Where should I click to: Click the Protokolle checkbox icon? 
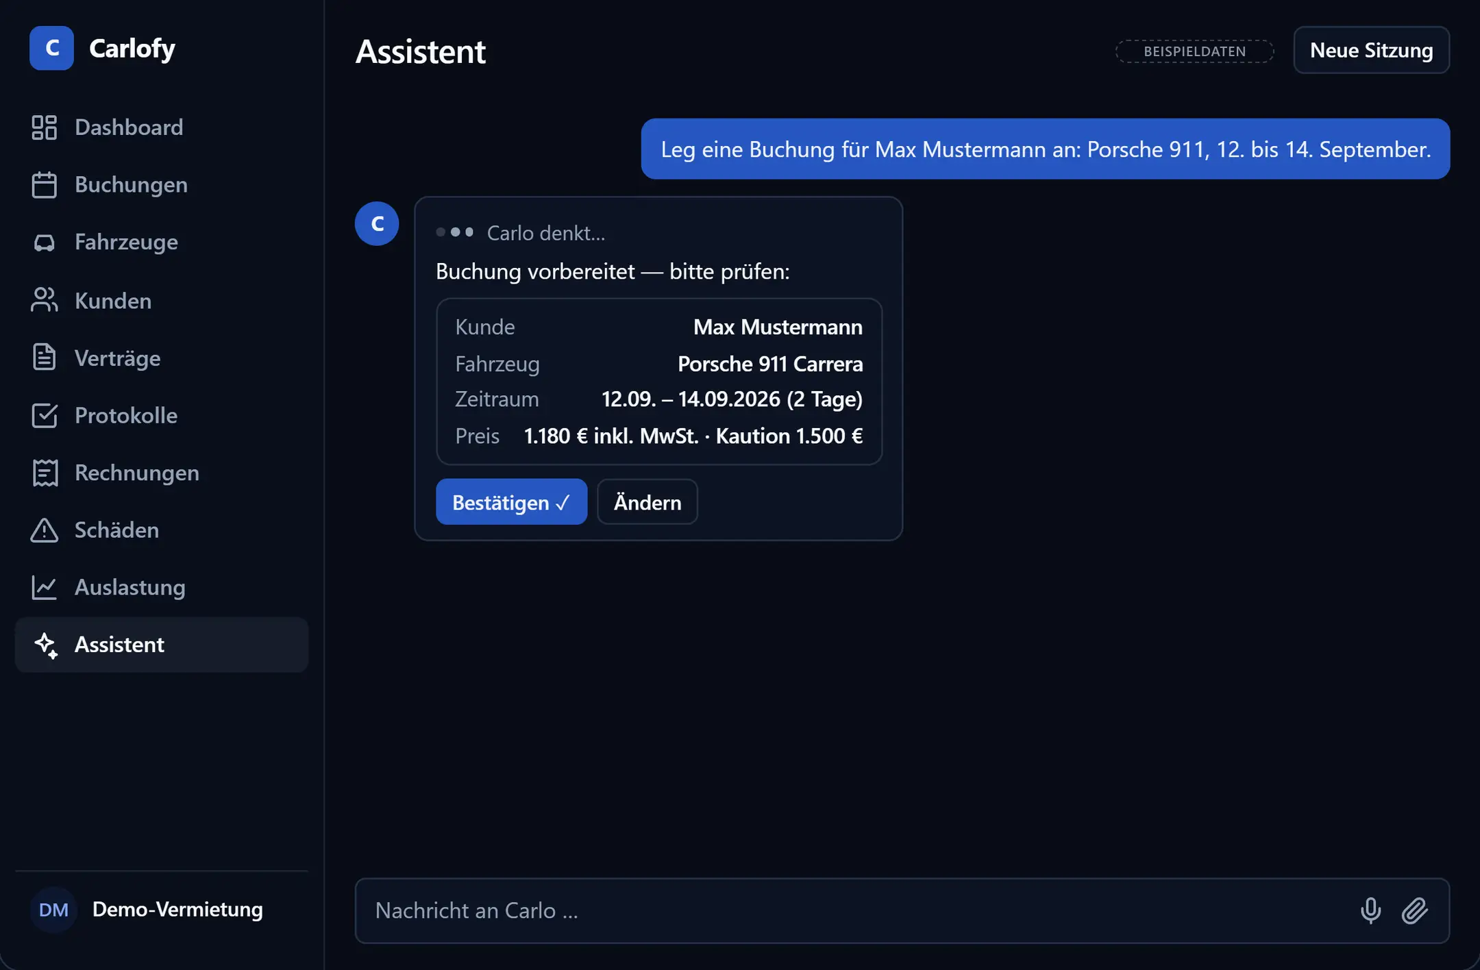point(45,415)
